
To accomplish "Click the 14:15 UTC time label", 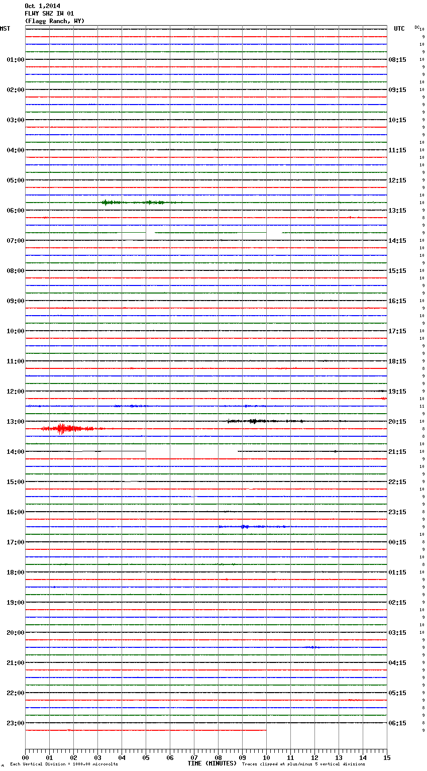I will pos(397,241).
